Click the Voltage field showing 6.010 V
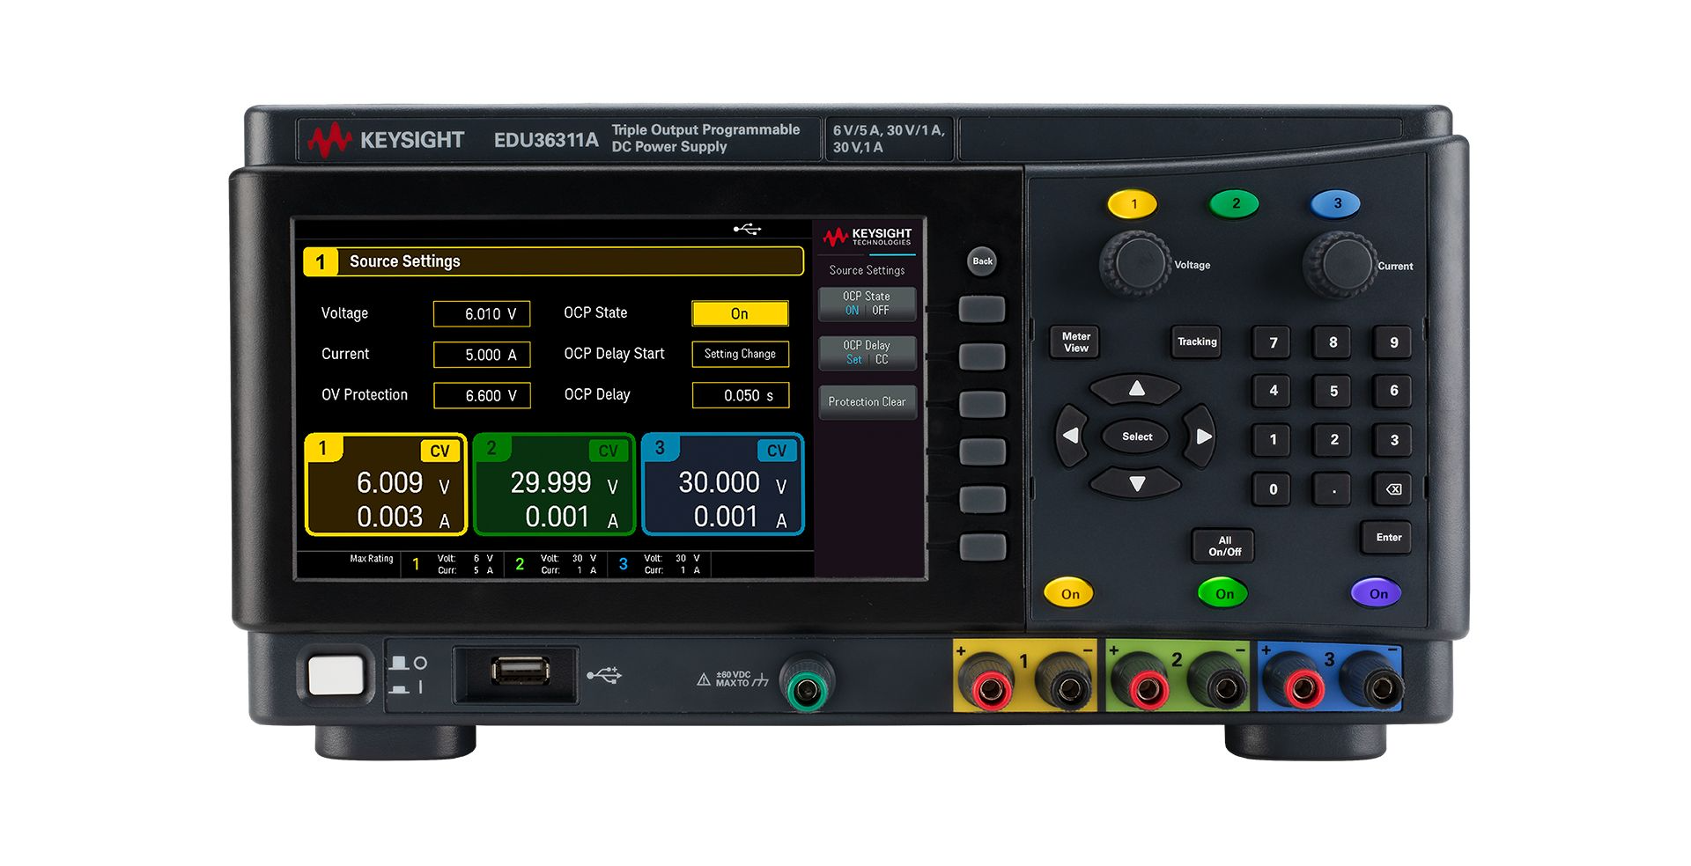 pos(482,313)
